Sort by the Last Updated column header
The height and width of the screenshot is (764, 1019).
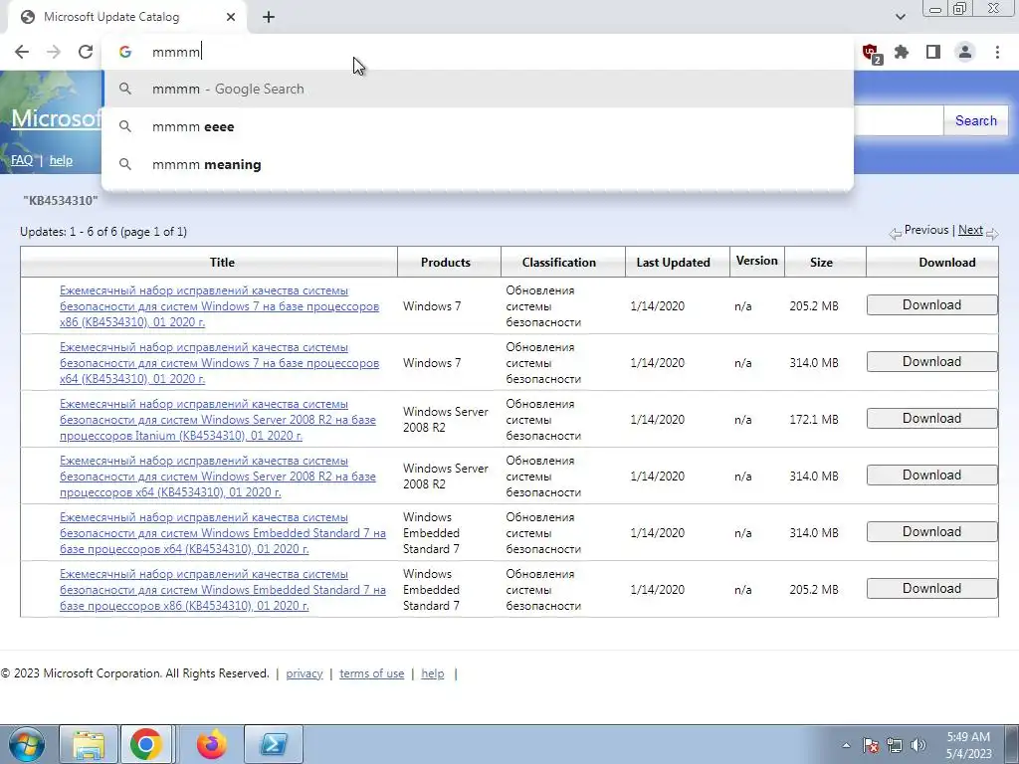(674, 263)
